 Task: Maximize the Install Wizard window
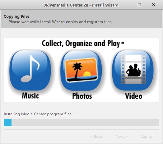(139, 5)
